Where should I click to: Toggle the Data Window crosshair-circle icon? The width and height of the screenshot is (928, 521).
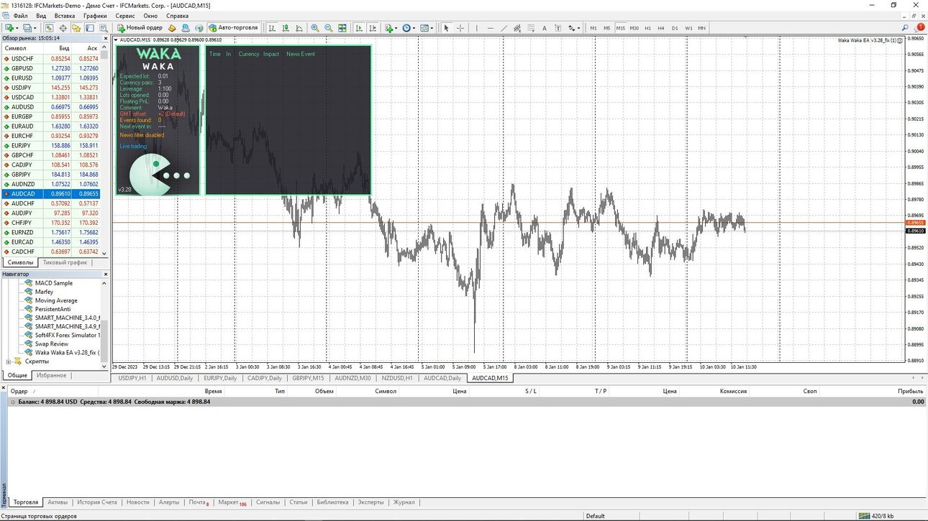tap(63, 28)
